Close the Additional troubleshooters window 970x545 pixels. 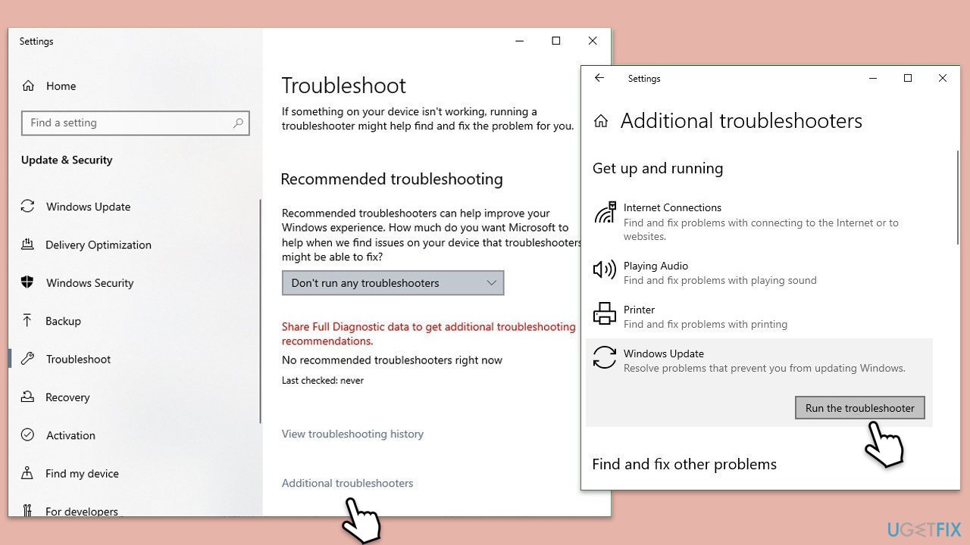[x=943, y=78]
